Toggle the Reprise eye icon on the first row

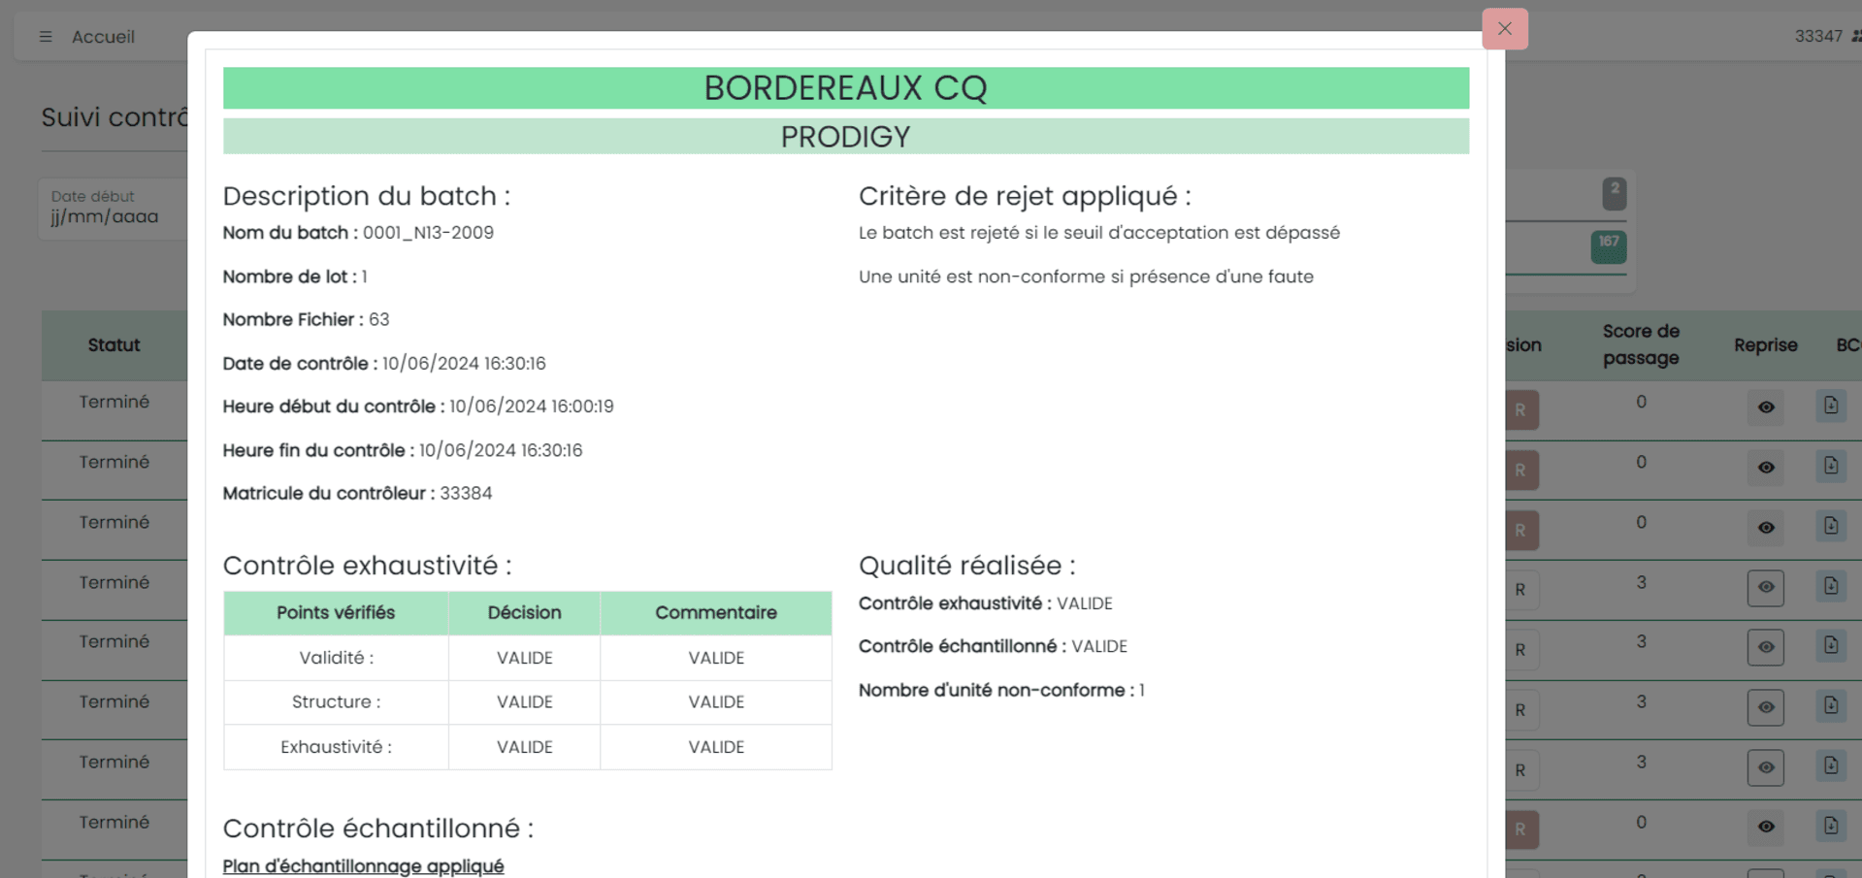pos(1765,408)
